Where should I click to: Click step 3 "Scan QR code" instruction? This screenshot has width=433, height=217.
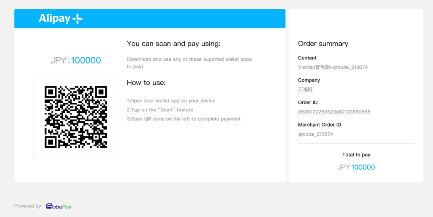click(x=184, y=119)
